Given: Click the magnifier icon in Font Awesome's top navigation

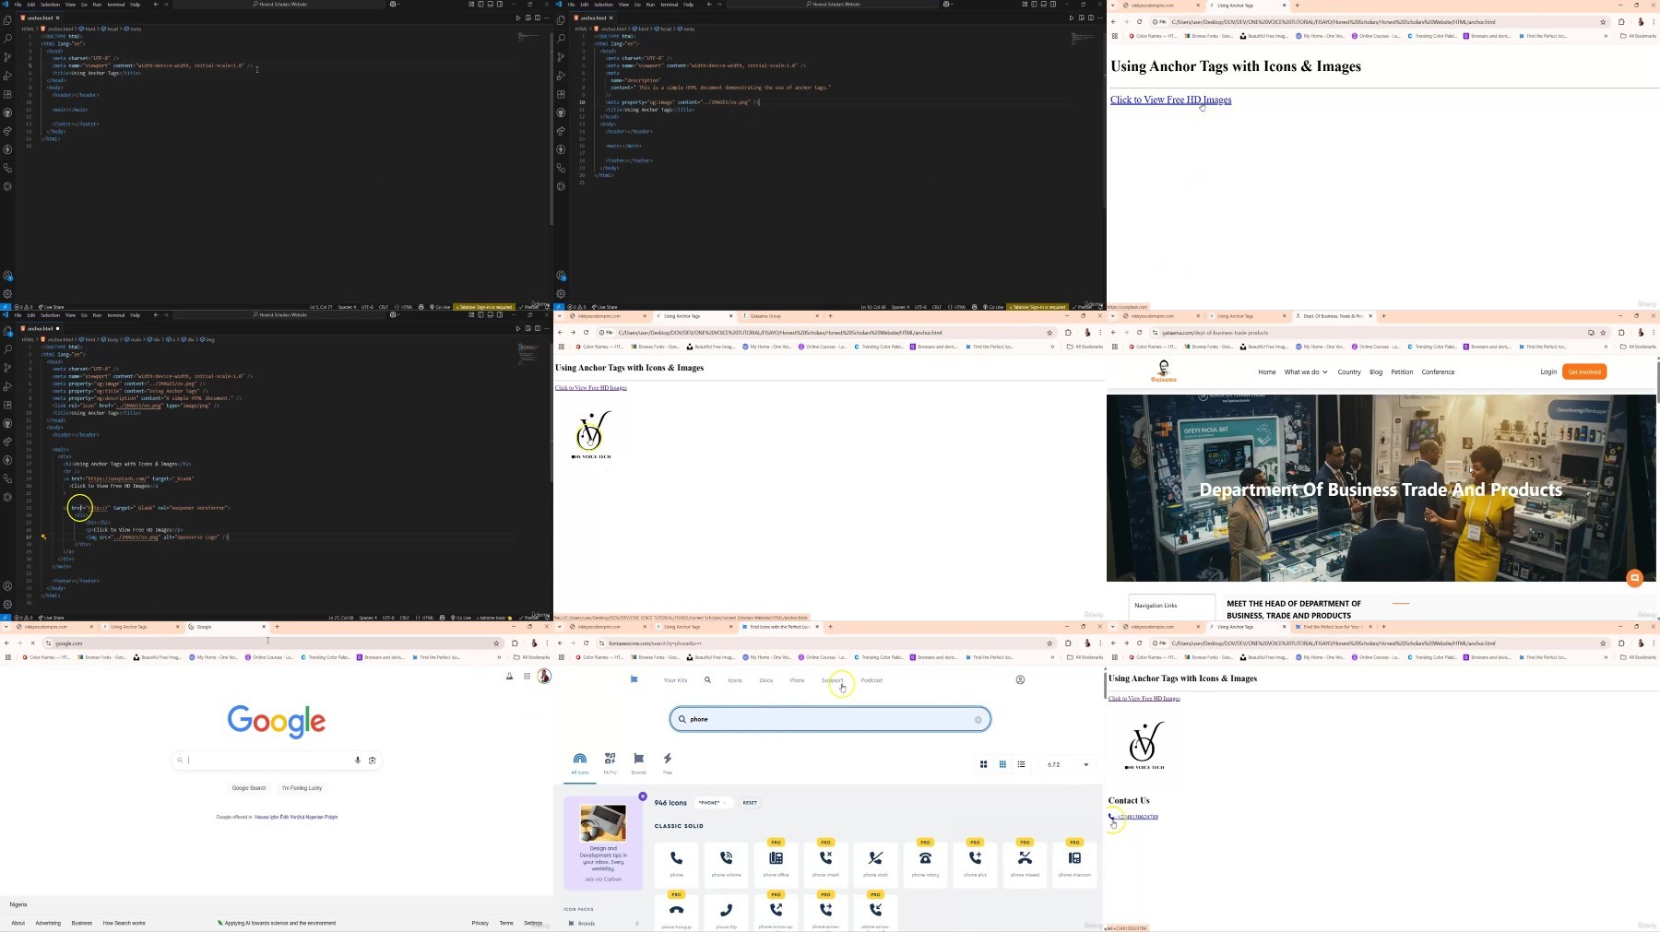Looking at the screenshot, I should (707, 680).
